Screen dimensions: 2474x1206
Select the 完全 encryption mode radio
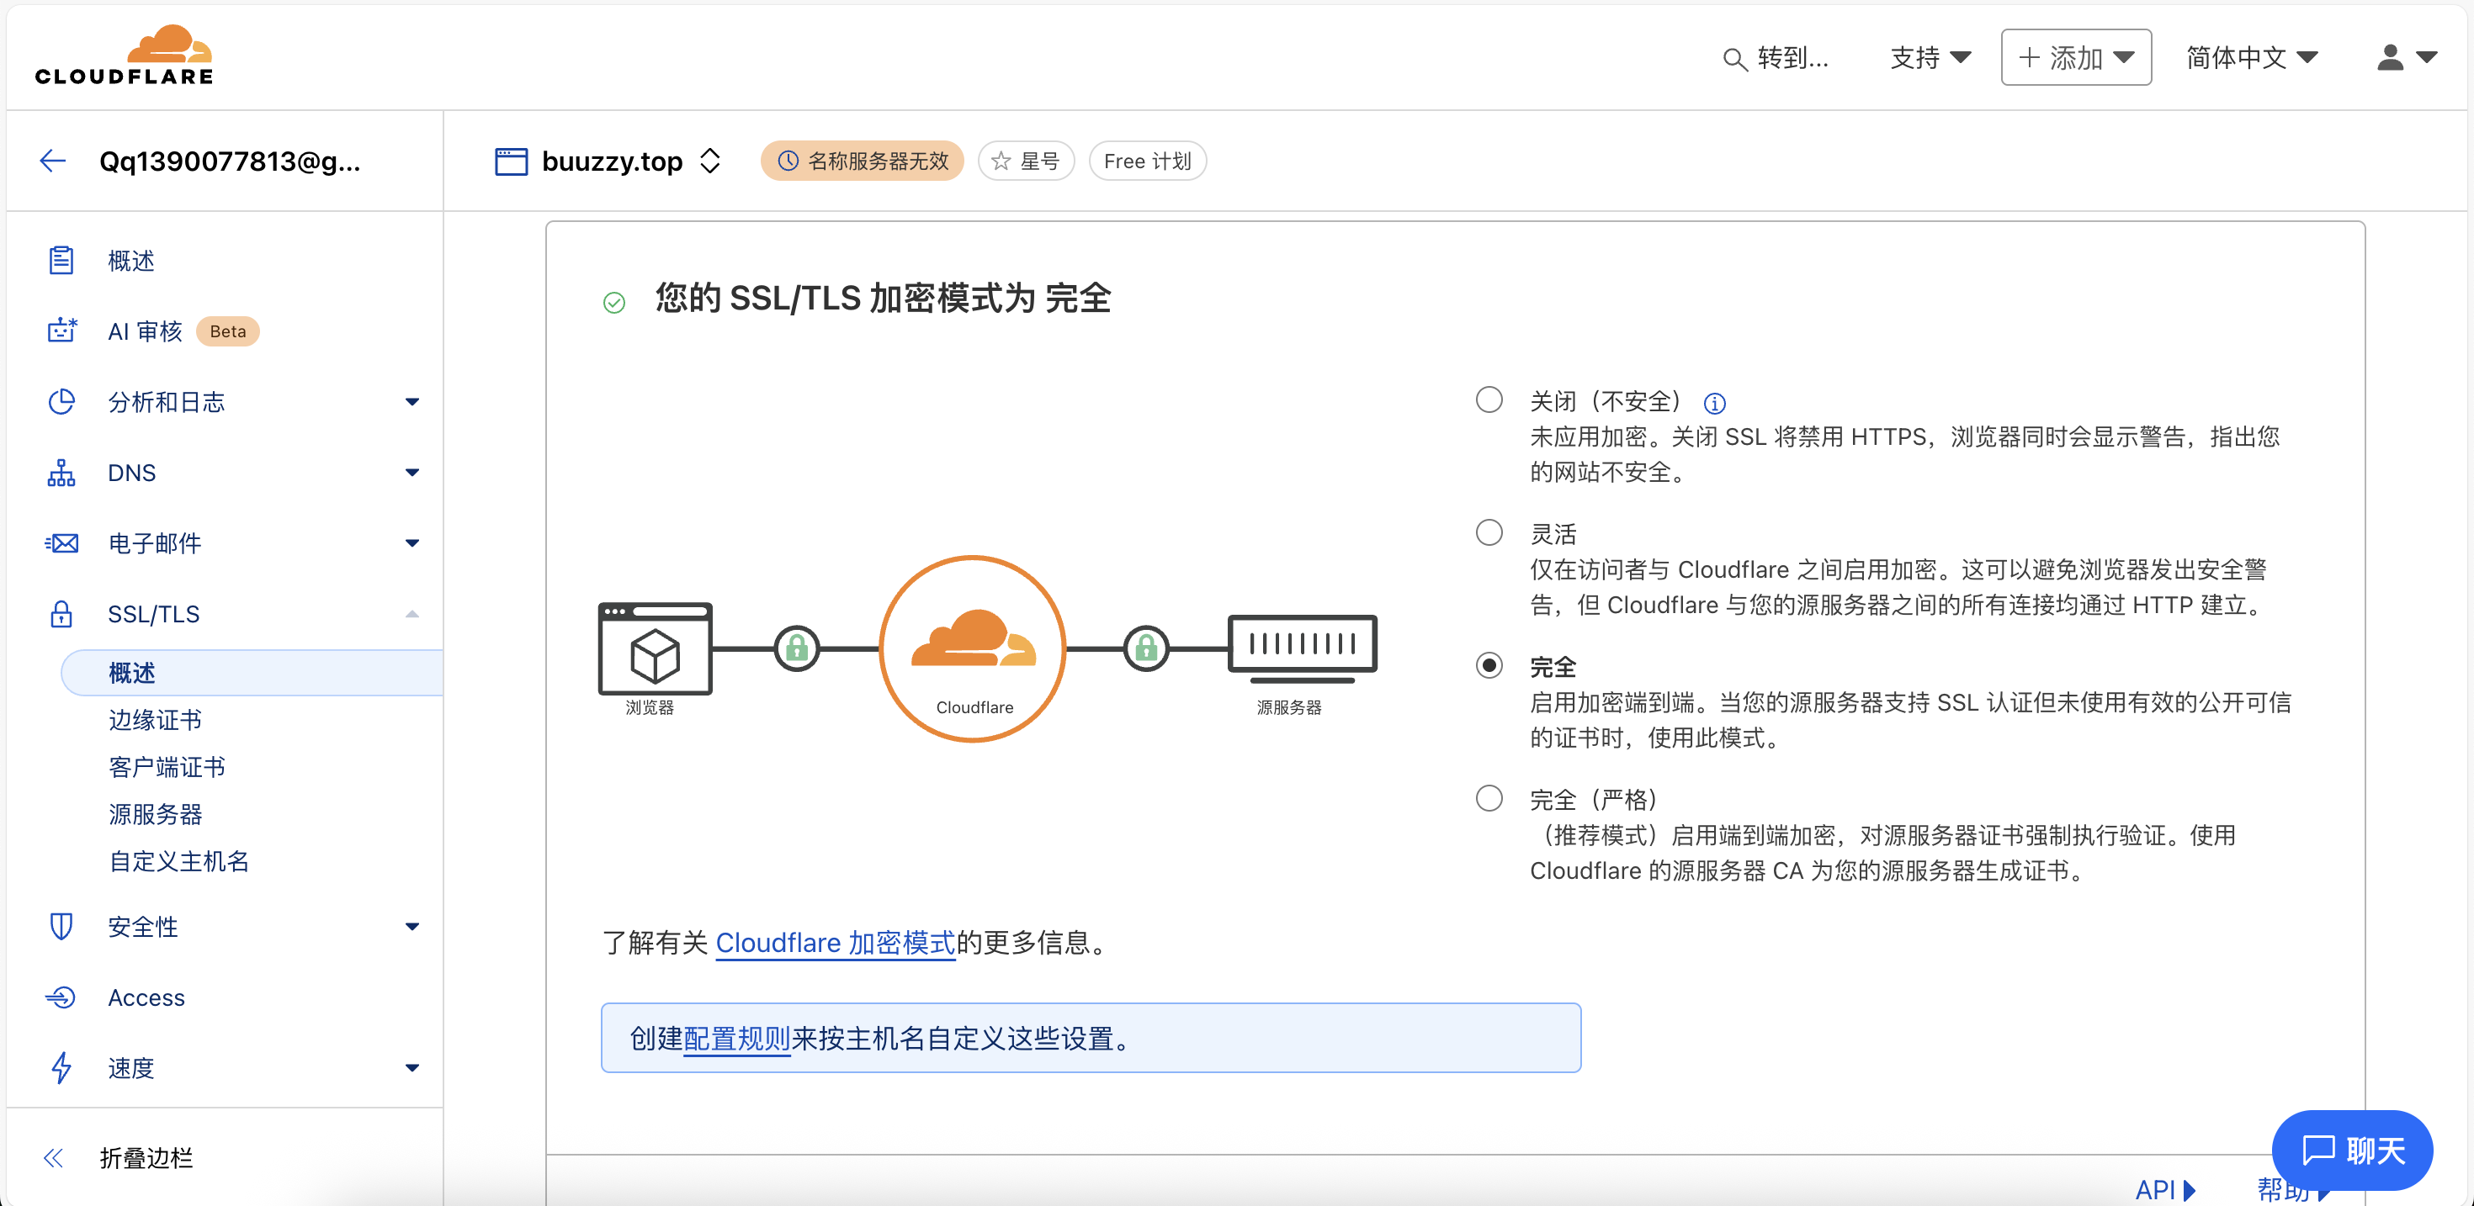pyautogui.click(x=1489, y=665)
